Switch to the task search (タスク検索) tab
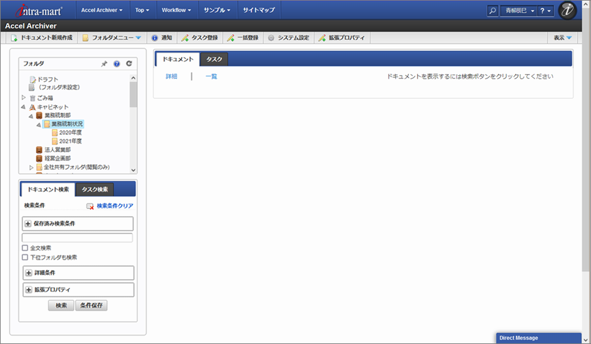Image resolution: width=591 pixels, height=344 pixels. (95, 189)
